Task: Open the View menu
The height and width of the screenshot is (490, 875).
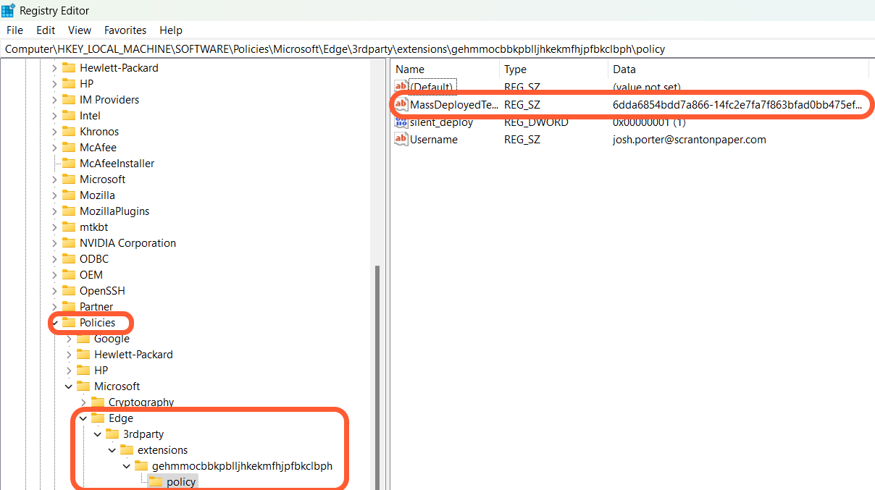Action: point(80,30)
